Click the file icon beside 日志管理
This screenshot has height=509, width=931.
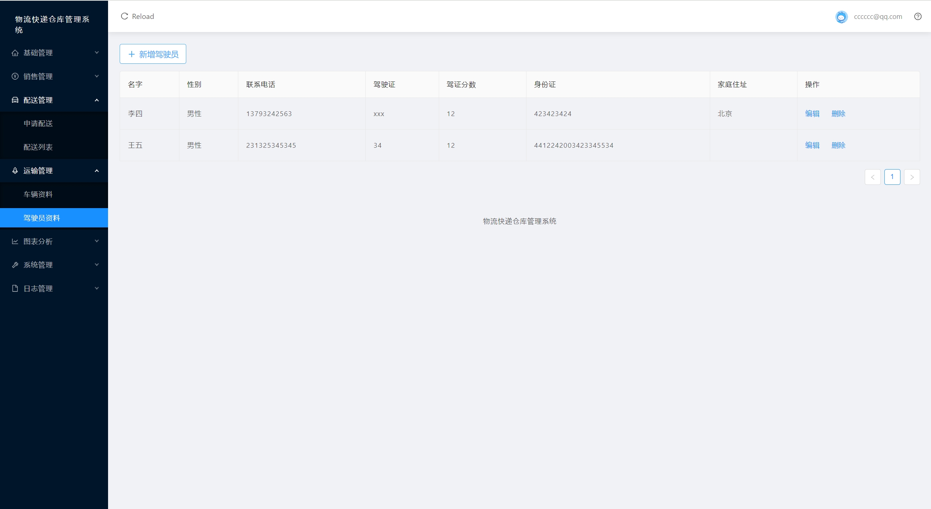(x=15, y=289)
